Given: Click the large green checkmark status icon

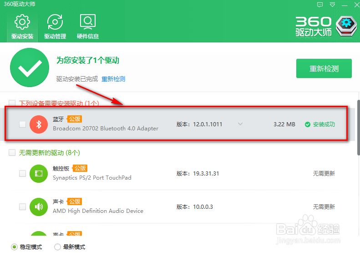Looking at the screenshot, I should click(x=30, y=67).
